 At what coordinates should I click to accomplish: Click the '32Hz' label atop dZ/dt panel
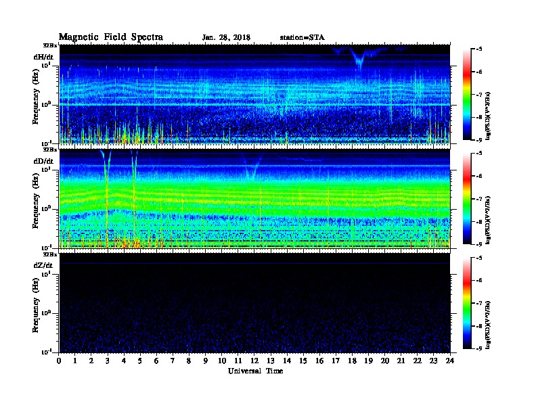50,254
